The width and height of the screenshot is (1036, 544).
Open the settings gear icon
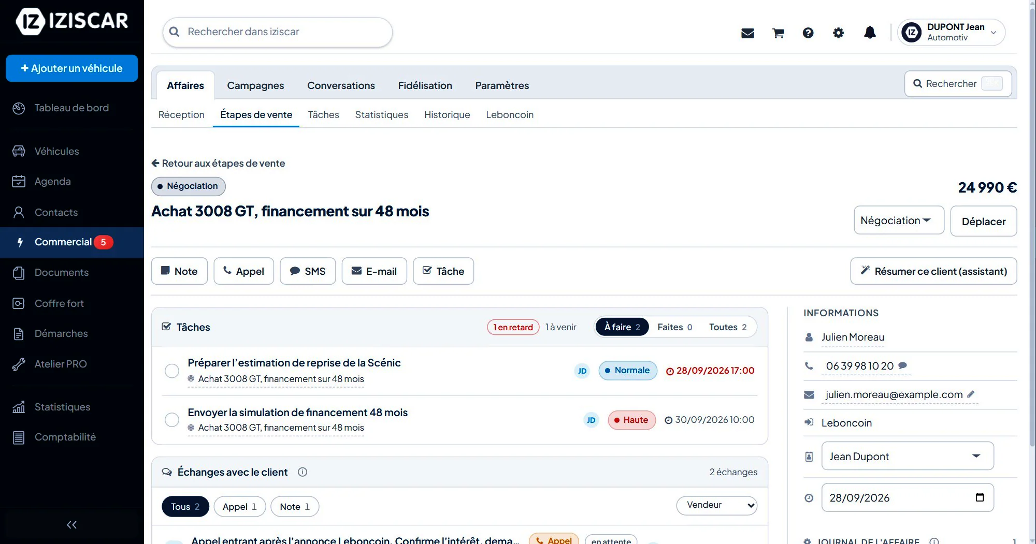[838, 33]
